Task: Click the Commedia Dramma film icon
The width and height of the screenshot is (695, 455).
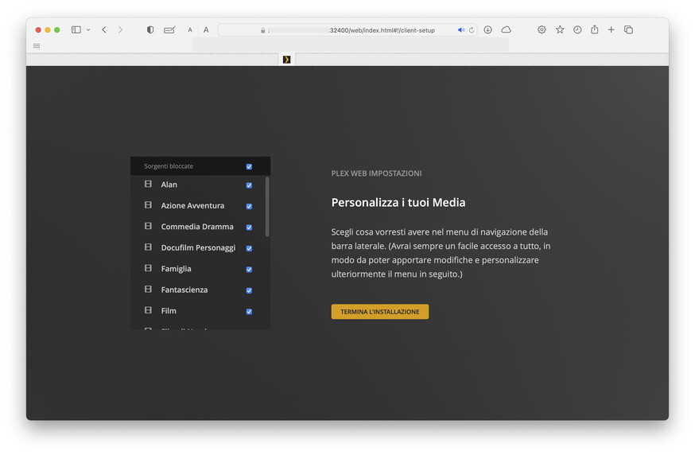Action: pyautogui.click(x=148, y=226)
